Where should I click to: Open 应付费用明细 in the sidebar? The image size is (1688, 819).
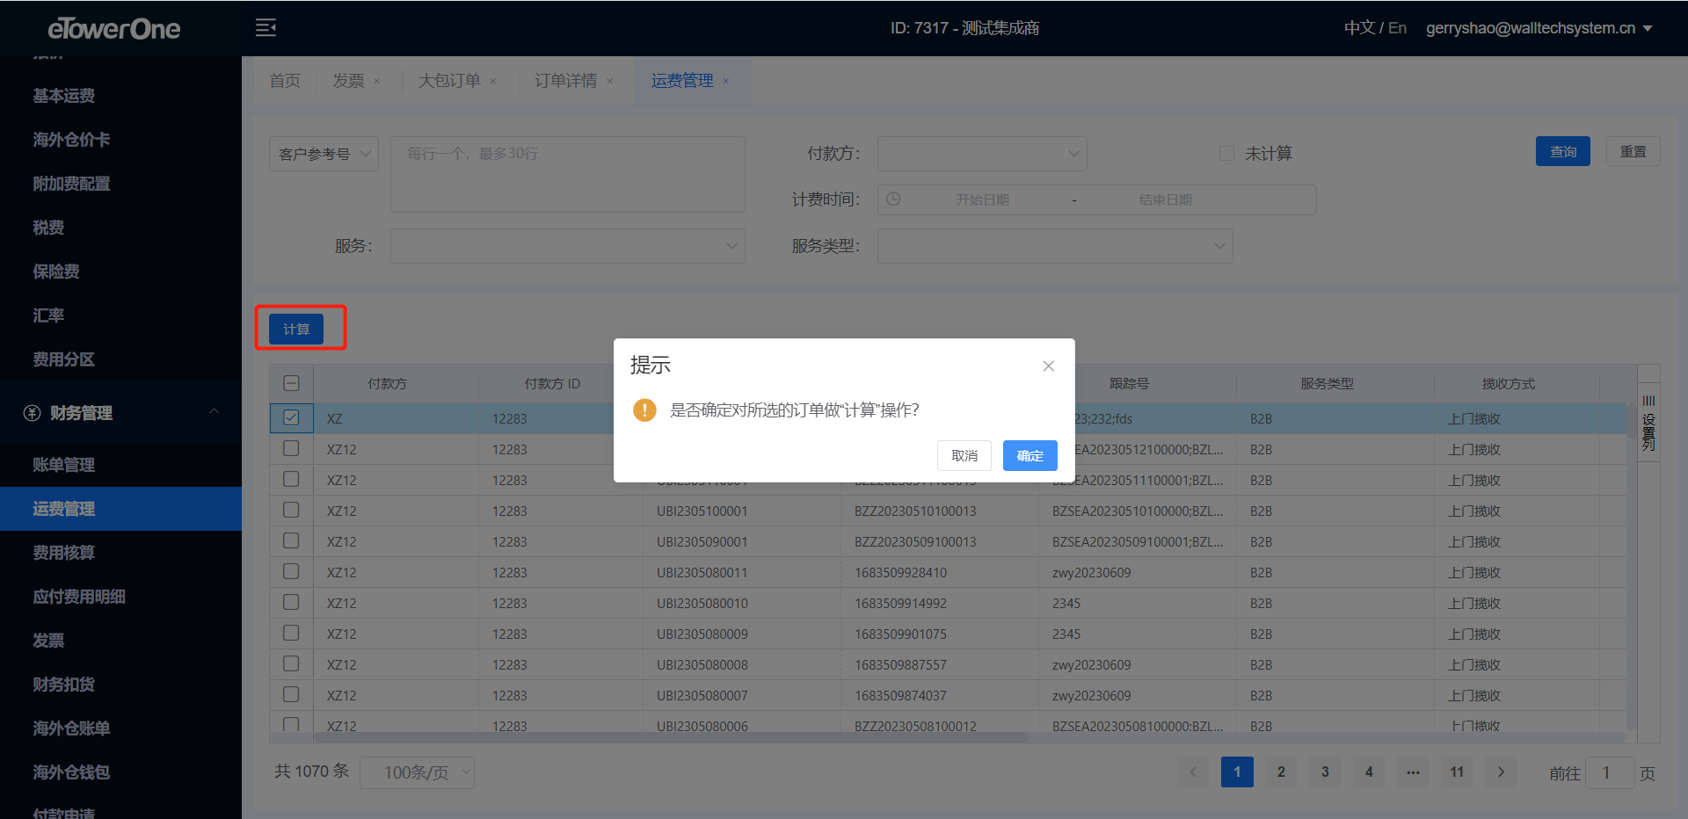click(120, 597)
